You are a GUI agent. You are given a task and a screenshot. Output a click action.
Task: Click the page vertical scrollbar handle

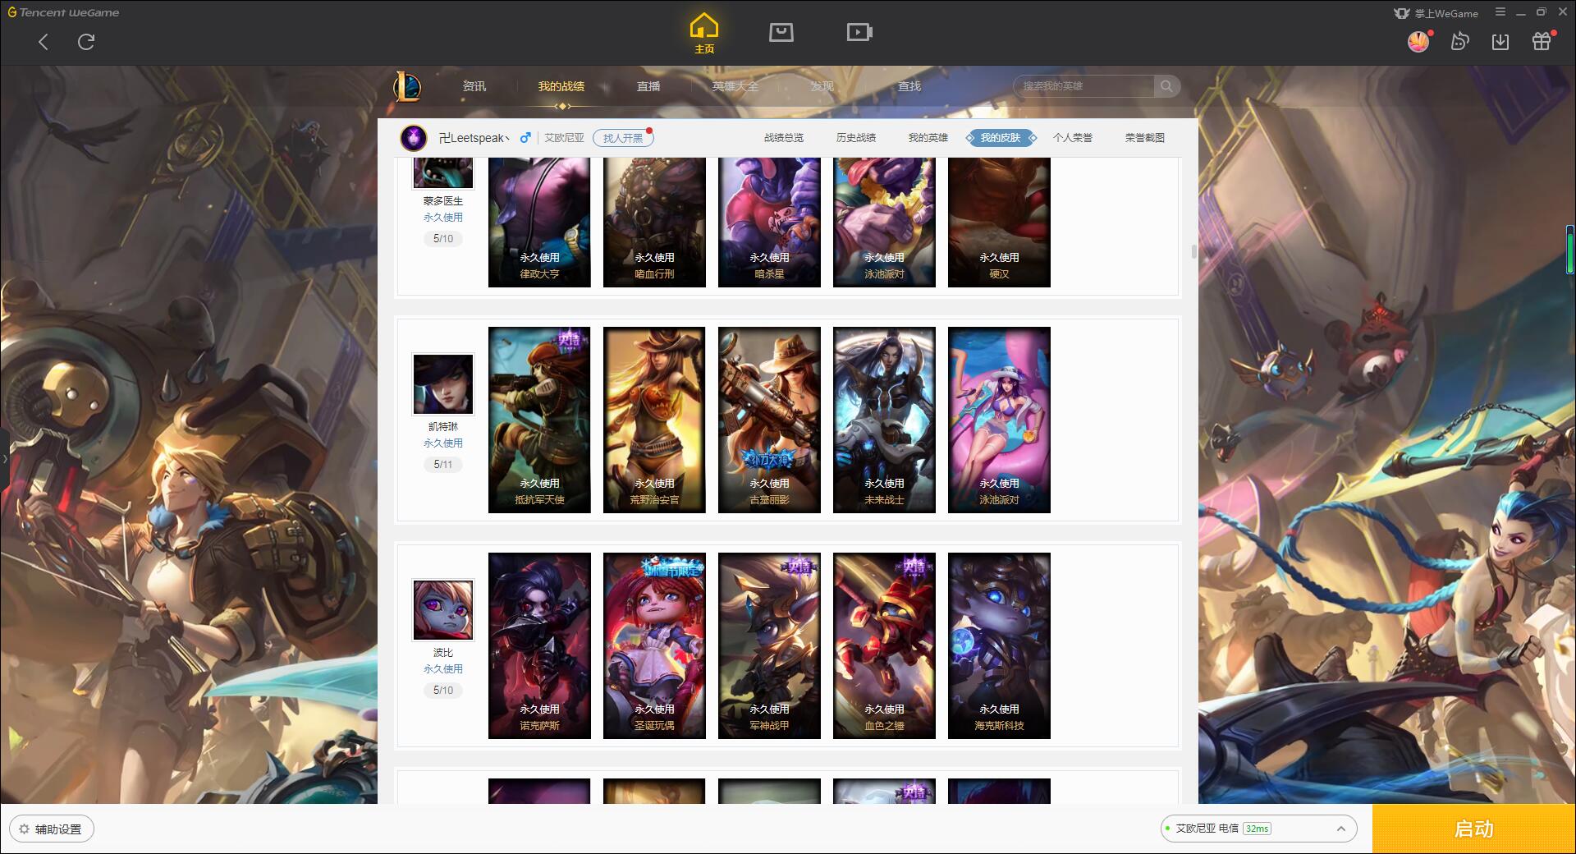click(x=1194, y=251)
